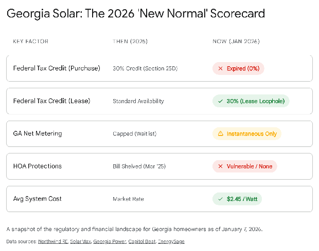Follow the Georgia Power source link
The height and width of the screenshot is (251, 319).
coord(110,241)
